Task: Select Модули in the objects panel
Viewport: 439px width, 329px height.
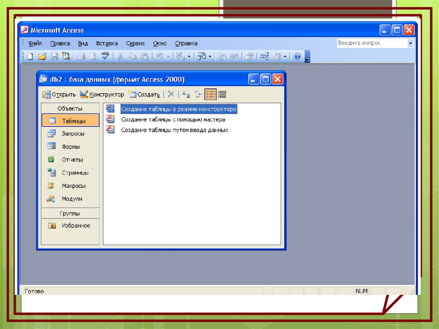Action: click(x=71, y=199)
